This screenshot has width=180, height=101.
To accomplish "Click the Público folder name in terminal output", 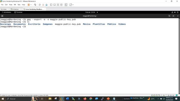I will (x=112, y=24).
